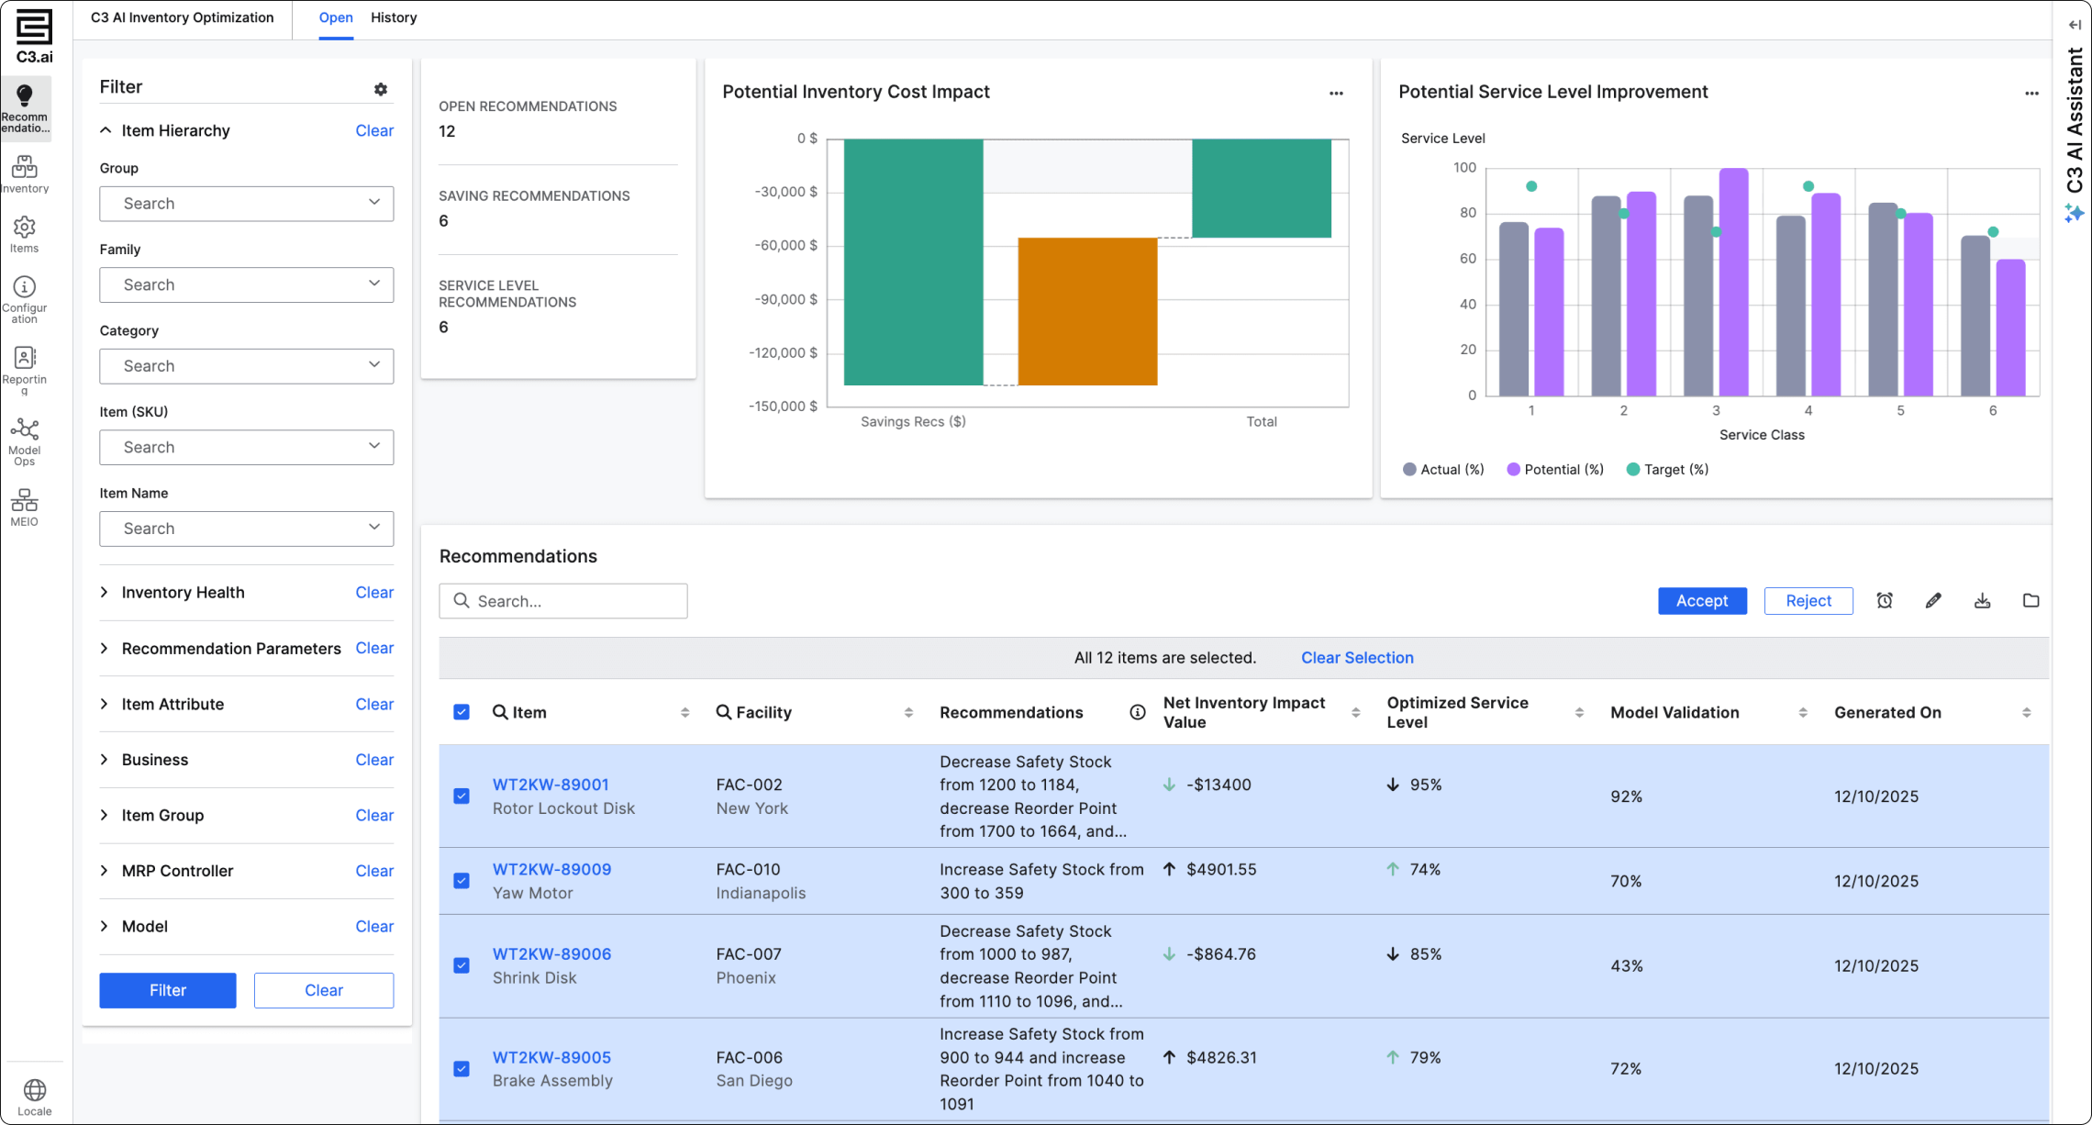Toggle the select-all header checkbox
Image resolution: width=2092 pixels, height=1125 pixels.
[462, 712]
